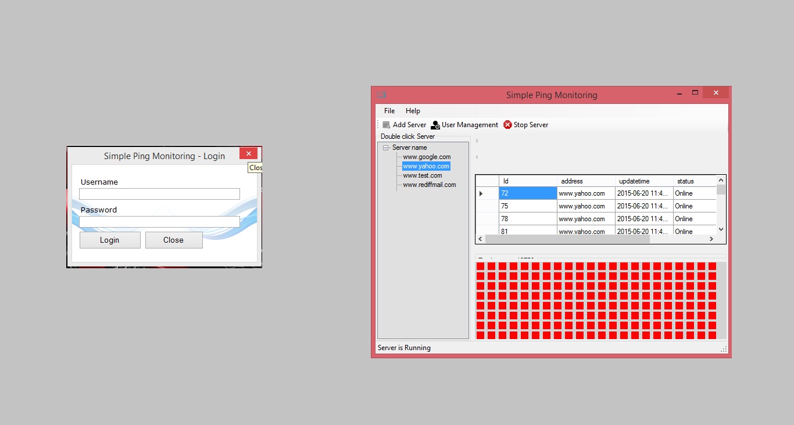Click the Online status cell in row 72
This screenshot has width=794, height=425.
[695, 193]
